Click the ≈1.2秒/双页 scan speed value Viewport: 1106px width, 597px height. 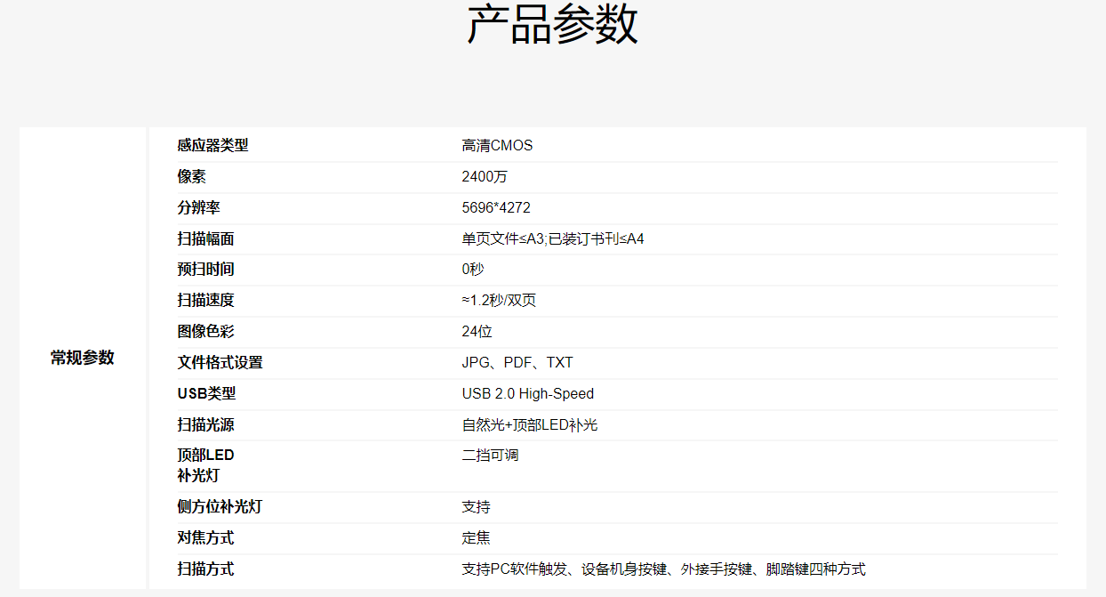click(499, 301)
